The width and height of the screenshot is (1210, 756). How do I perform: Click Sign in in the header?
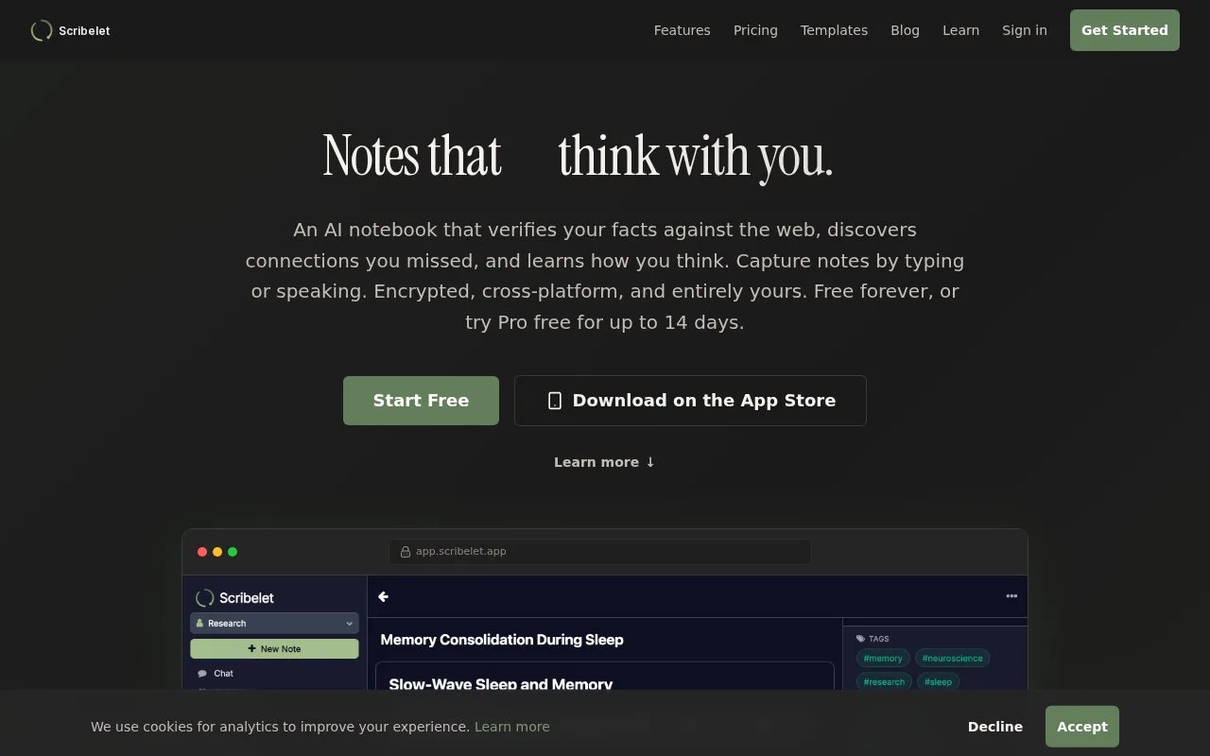click(1025, 30)
